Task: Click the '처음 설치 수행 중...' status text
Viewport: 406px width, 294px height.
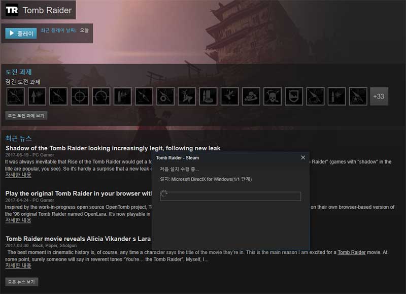Action: pyautogui.click(x=179, y=170)
